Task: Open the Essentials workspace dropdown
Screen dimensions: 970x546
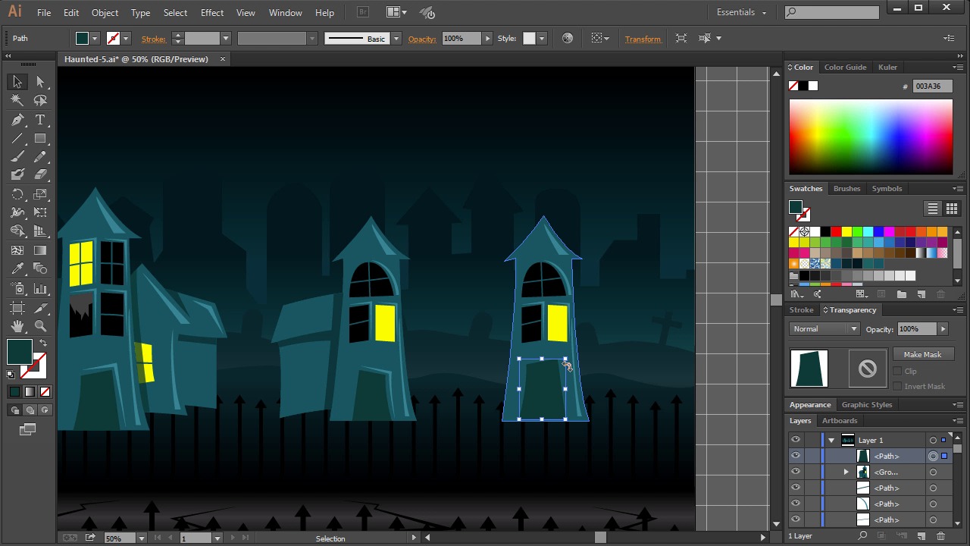Action: (x=741, y=13)
